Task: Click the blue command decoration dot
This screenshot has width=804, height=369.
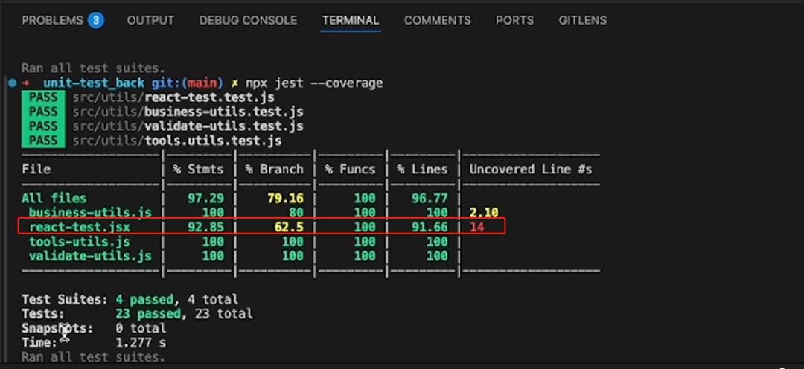Action: (13, 83)
